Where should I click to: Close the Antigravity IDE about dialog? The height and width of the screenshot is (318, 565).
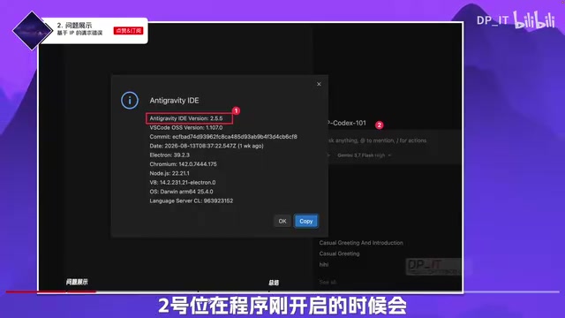[319, 84]
